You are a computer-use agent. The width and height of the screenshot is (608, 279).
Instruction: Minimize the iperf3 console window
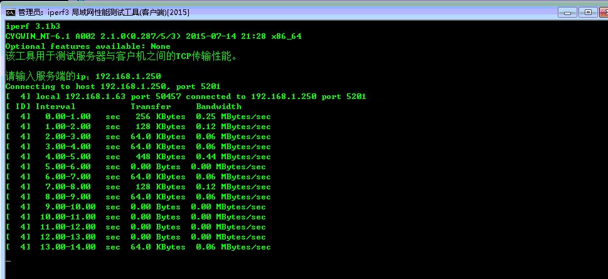pos(569,12)
